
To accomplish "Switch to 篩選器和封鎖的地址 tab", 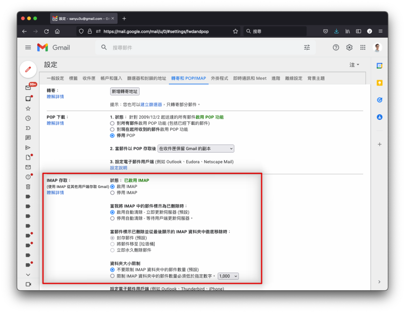I will pos(146,78).
